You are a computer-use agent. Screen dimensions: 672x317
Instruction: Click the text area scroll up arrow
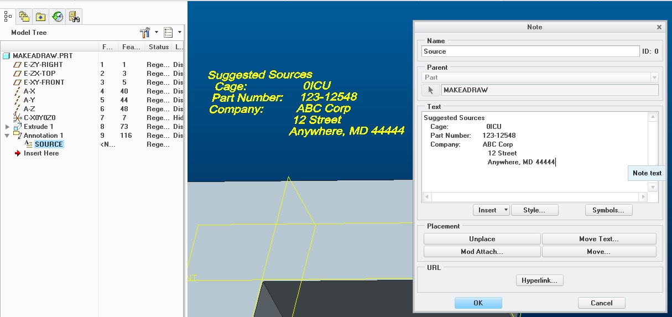[x=653, y=117]
